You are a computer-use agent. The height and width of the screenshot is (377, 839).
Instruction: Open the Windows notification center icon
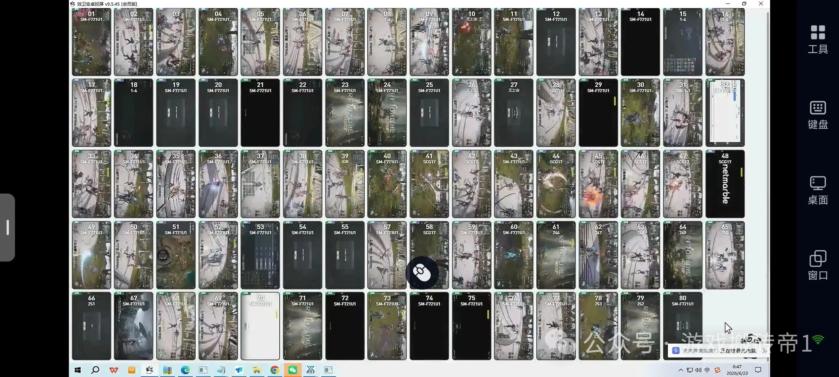click(x=758, y=370)
